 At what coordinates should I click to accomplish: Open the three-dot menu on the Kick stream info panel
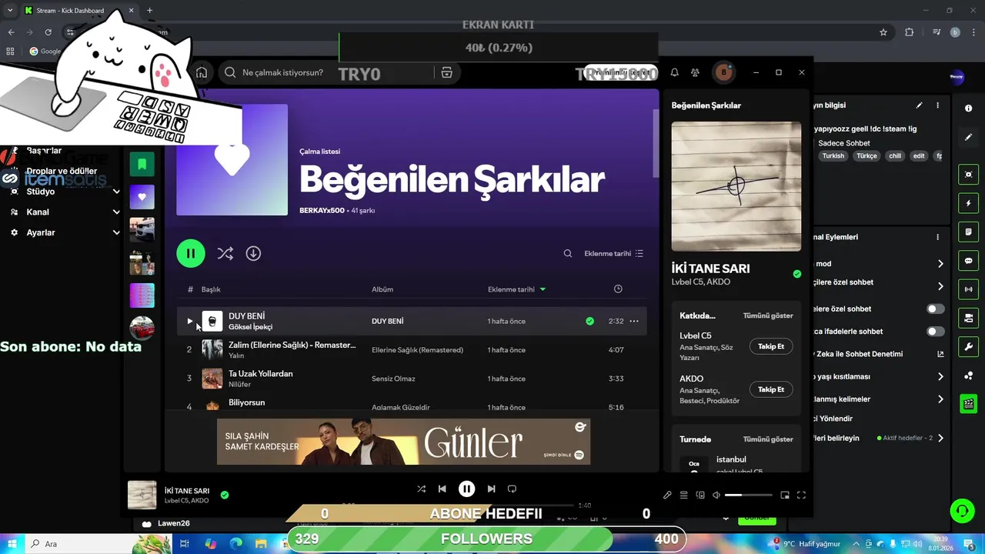(937, 105)
